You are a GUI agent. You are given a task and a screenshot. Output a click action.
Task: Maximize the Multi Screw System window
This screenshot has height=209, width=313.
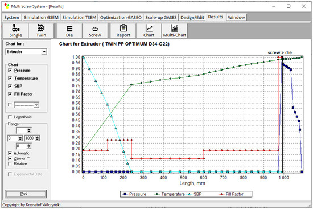pyautogui.click(x=289, y=6)
